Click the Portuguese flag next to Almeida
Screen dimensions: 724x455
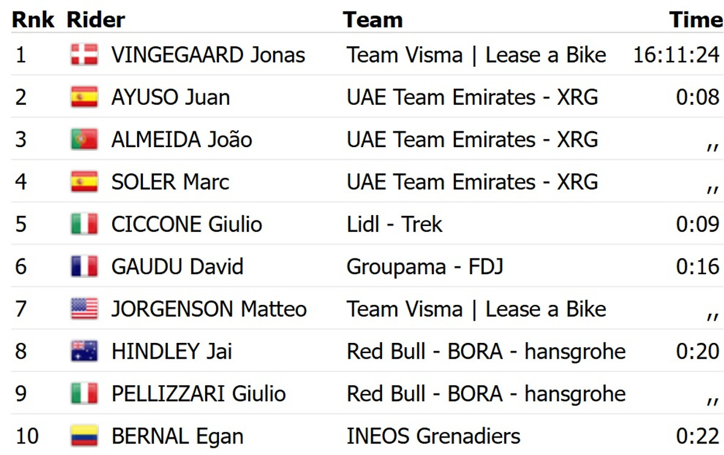point(84,140)
